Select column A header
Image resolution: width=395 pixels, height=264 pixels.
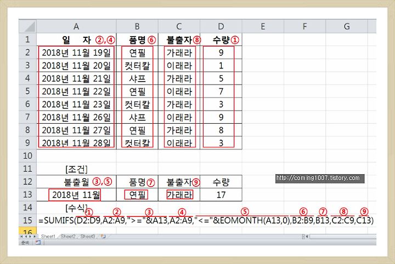(76, 26)
